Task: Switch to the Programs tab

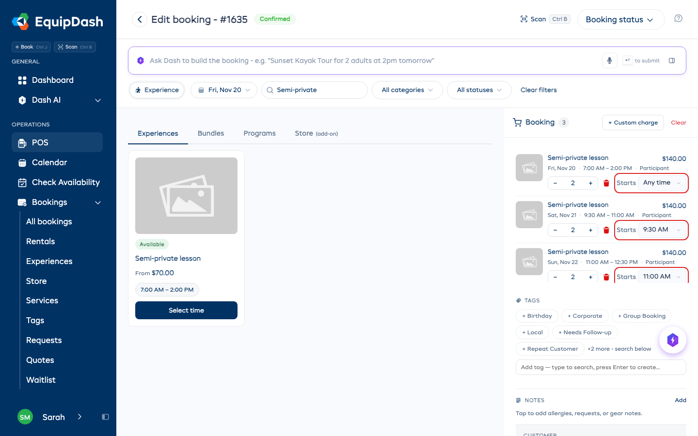Action: [259, 133]
